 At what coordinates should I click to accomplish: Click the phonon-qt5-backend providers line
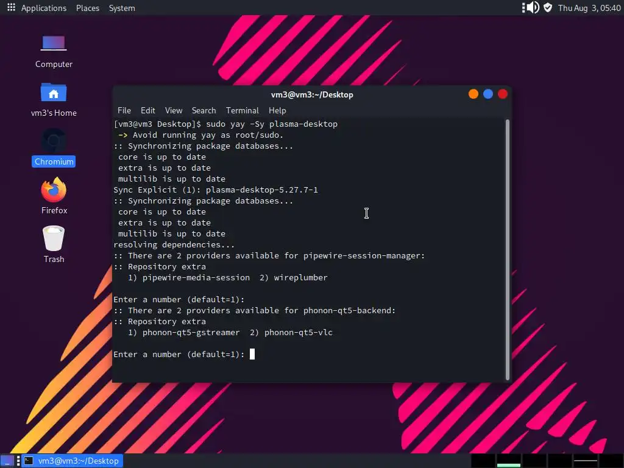coord(255,310)
